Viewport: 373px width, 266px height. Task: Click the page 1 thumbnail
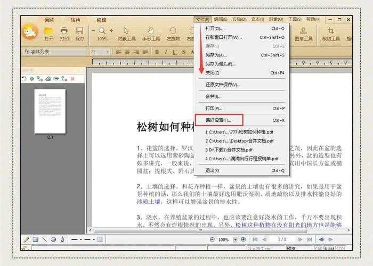(50, 111)
